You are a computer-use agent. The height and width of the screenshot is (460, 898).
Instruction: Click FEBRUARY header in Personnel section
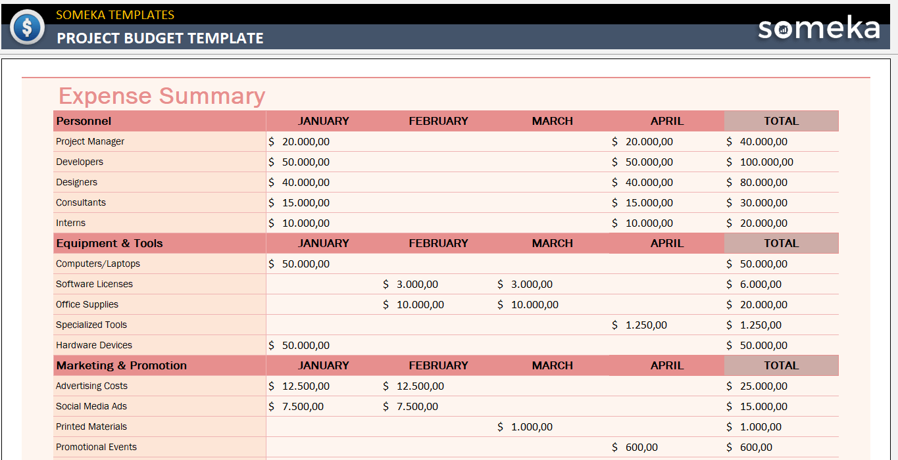point(438,121)
